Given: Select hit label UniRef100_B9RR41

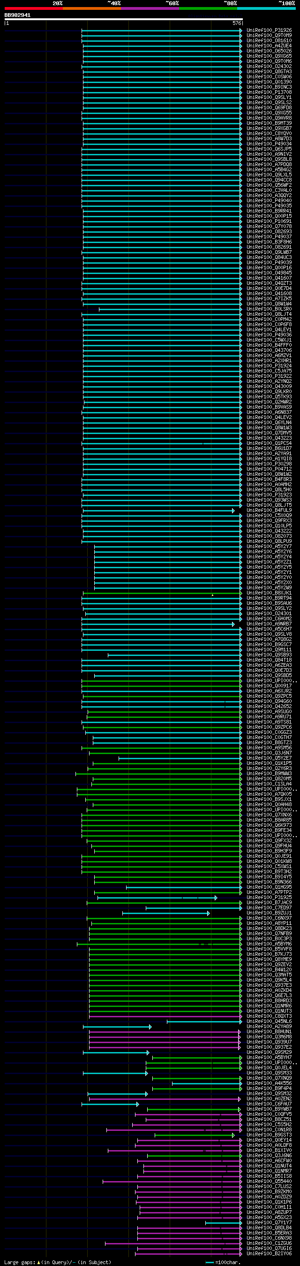Looking at the screenshot, I should point(269,211).
